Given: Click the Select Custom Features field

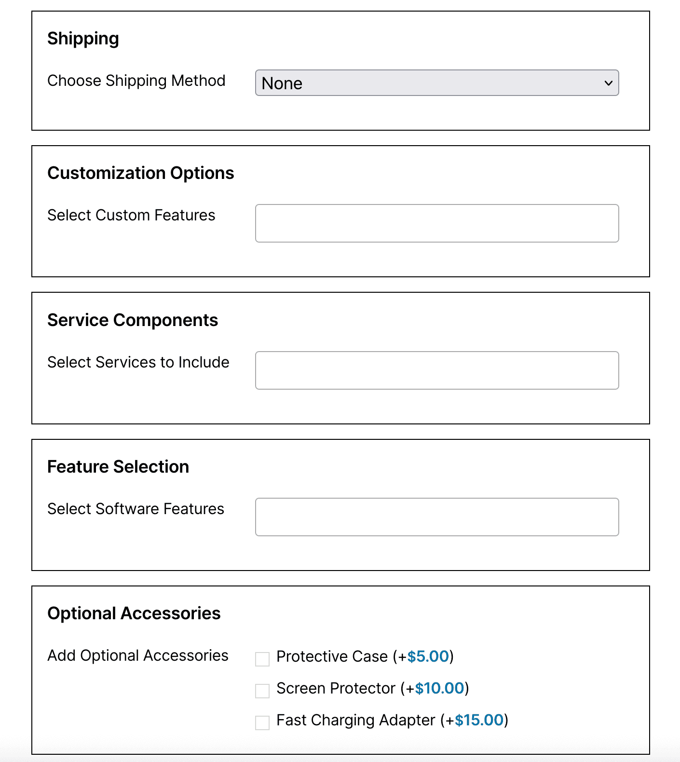Looking at the screenshot, I should [436, 223].
